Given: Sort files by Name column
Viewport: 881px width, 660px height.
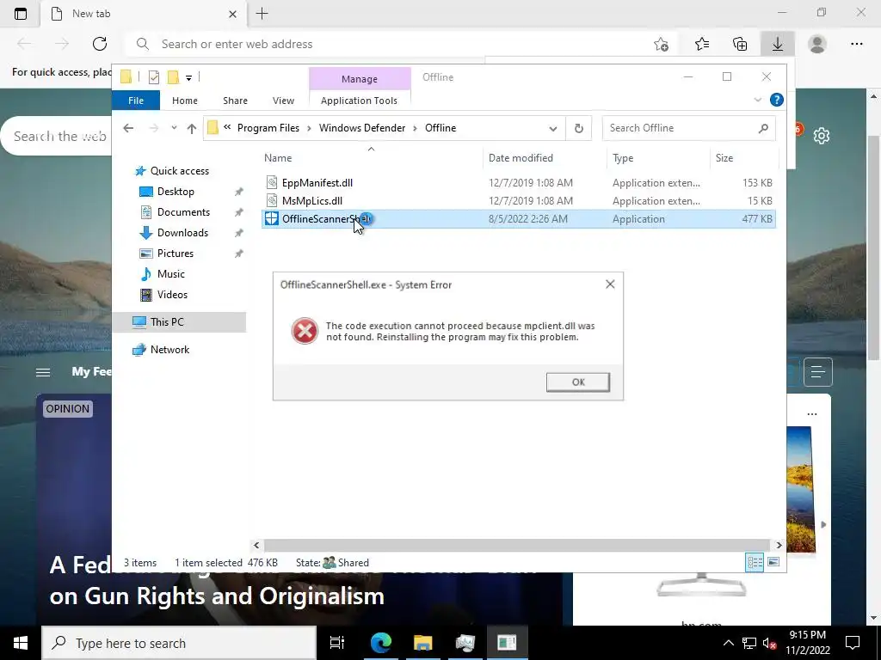Looking at the screenshot, I should (x=371, y=158).
